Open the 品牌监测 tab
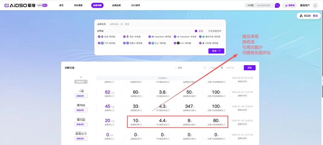 pyautogui.click(x=116, y=5)
